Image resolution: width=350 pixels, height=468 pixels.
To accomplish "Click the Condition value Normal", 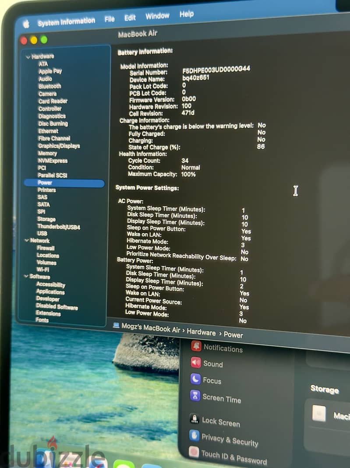I will 191,167.
